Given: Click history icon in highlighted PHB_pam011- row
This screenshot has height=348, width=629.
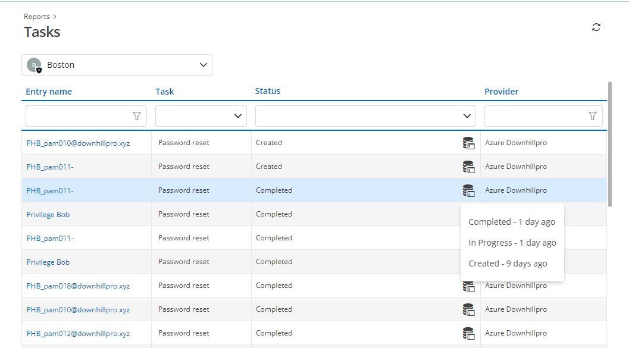Looking at the screenshot, I should tap(468, 190).
